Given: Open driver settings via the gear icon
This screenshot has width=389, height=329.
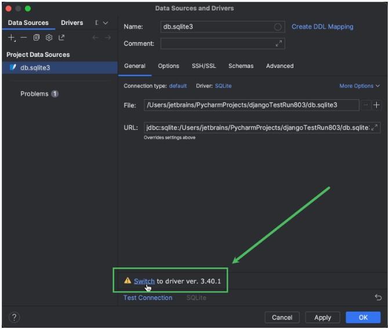Looking at the screenshot, I should point(49,38).
